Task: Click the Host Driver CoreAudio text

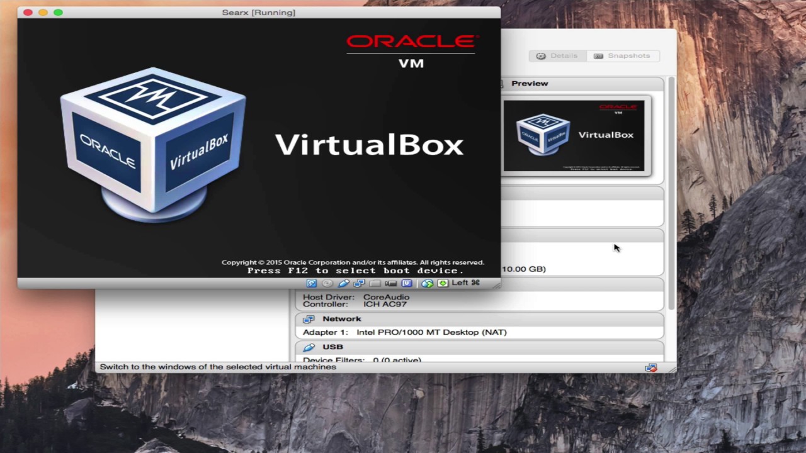Action: click(356, 297)
